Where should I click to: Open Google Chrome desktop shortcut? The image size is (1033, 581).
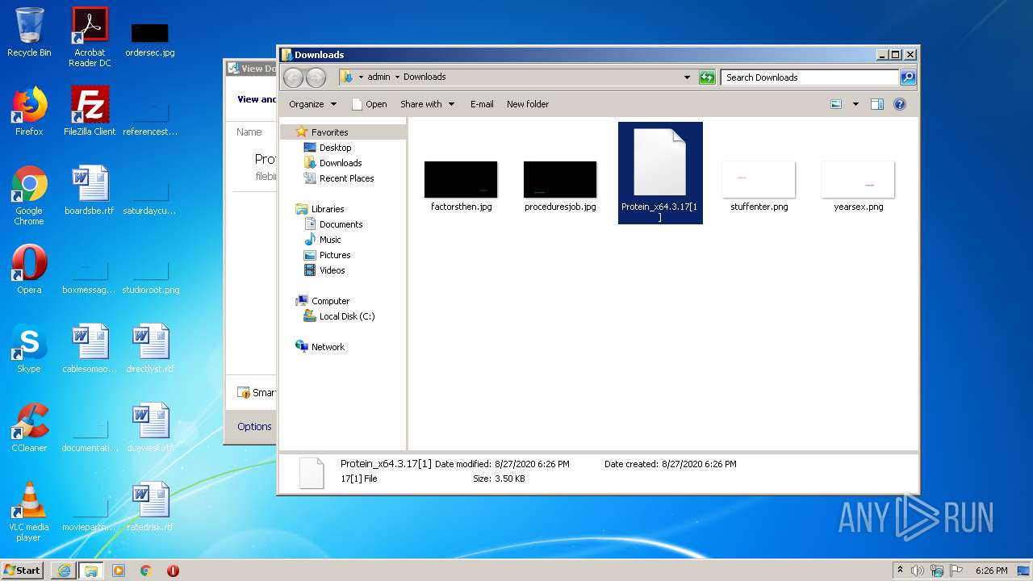click(x=29, y=195)
